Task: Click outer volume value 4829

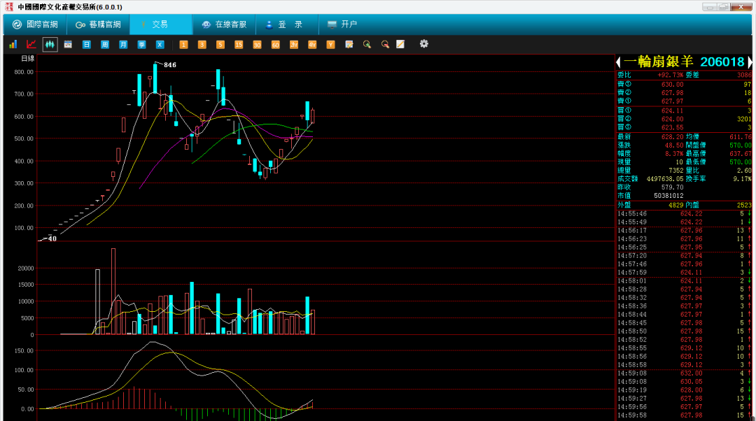Action: pyautogui.click(x=676, y=205)
